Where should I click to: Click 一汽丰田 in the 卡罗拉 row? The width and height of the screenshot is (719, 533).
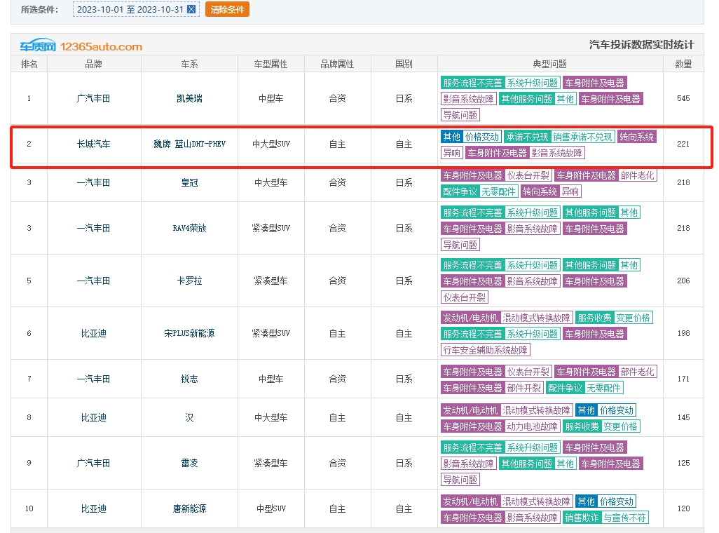point(93,281)
